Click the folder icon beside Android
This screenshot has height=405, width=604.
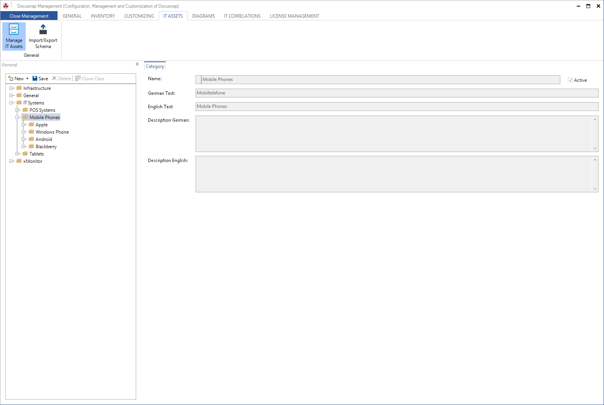click(x=31, y=139)
